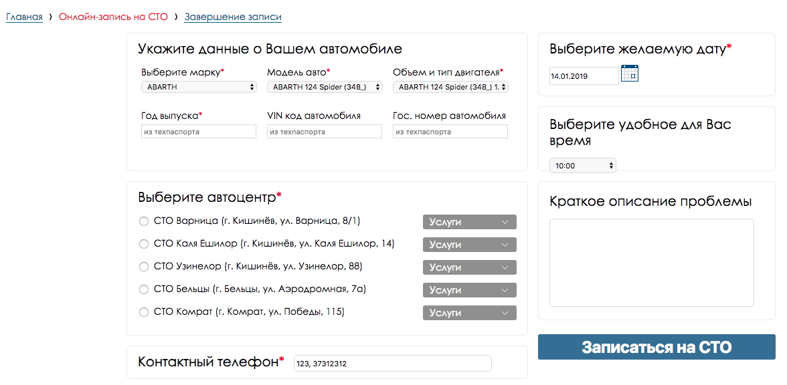The image size is (787, 385).
Task: Click the Краткое описание проблемы text area
Action: (x=651, y=262)
